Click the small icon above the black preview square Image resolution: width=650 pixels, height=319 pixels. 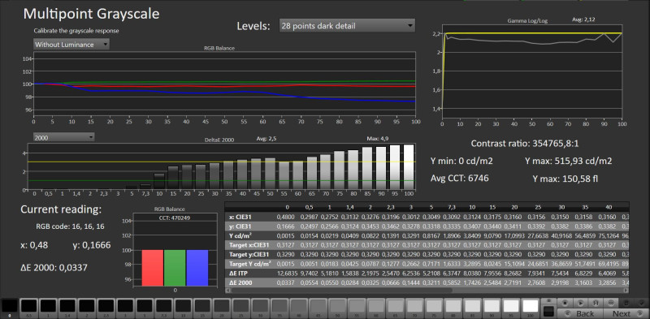point(549,301)
